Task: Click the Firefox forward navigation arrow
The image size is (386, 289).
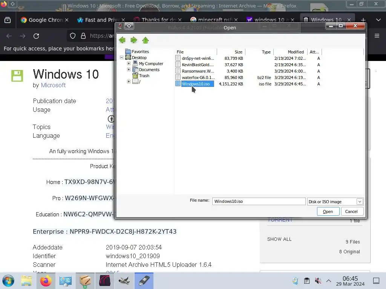Action: click(x=23, y=36)
